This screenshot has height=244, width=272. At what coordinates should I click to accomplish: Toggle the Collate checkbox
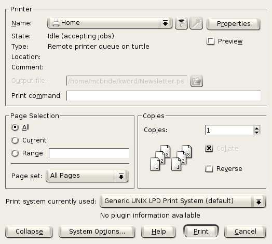(x=209, y=148)
